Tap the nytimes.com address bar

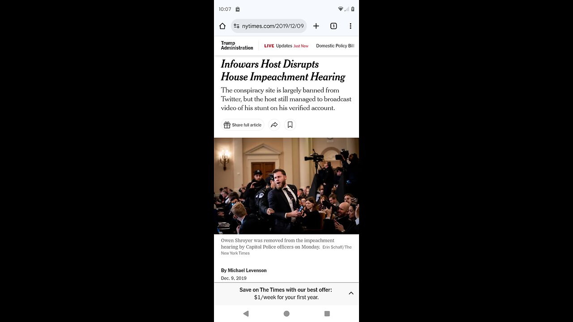(x=273, y=26)
